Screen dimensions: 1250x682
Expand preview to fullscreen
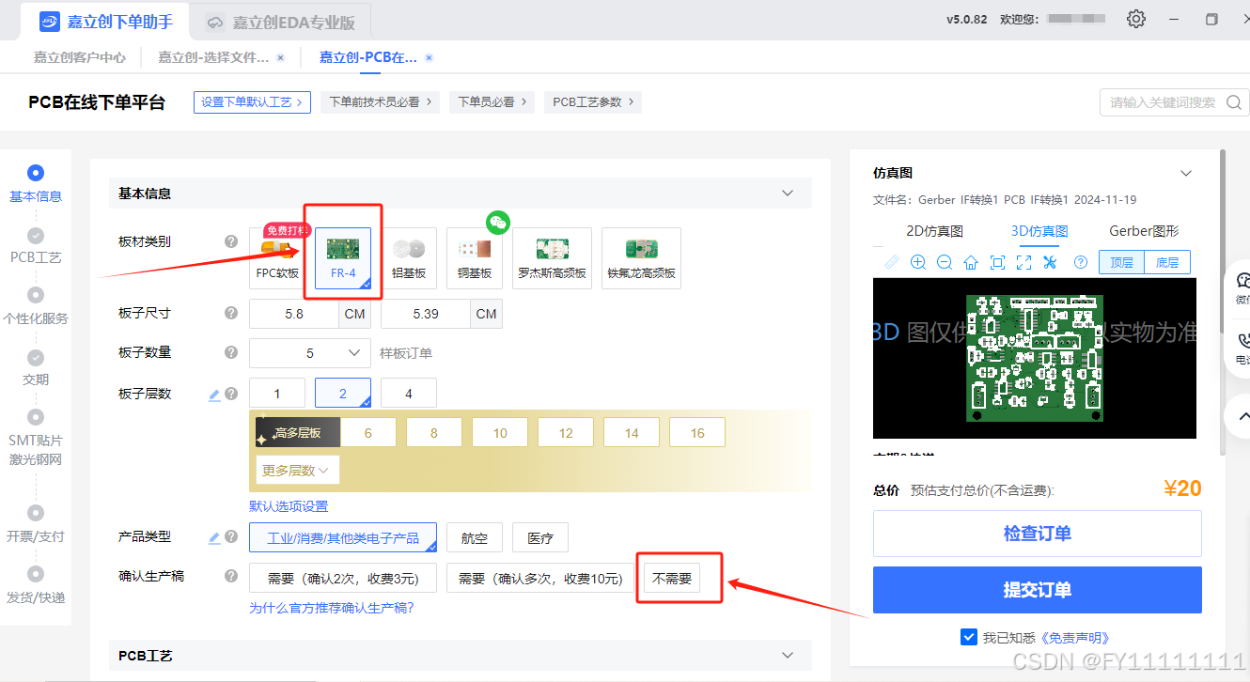(x=1024, y=262)
